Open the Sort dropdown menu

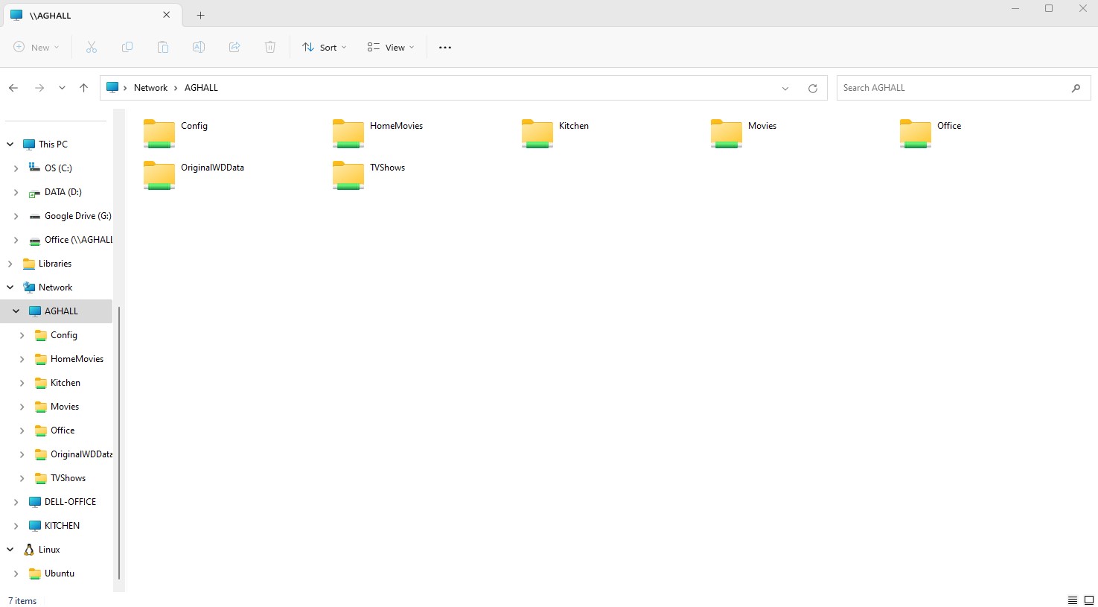click(325, 47)
